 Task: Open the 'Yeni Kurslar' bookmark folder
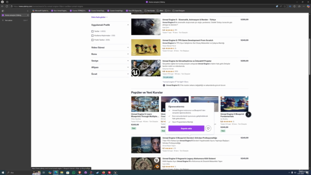coord(150,11)
